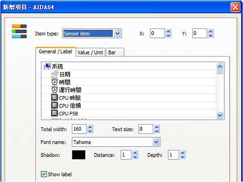243x182 pixels.
Task: Switch to the Value / Unit tab
Action: click(x=90, y=52)
